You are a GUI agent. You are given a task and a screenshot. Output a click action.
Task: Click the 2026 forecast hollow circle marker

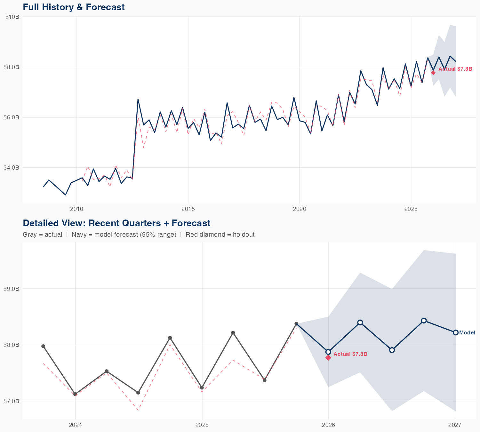pyautogui.click(x=328, y=352)
